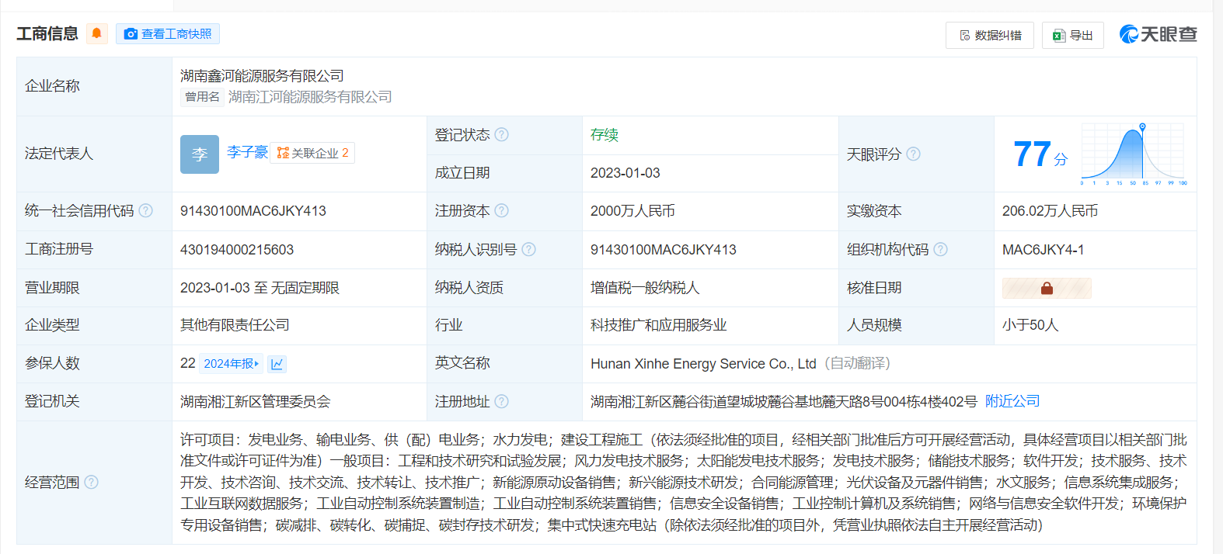Click the 存续 status text
Image resolution: width=1223 pixels, height=554 pixels.
pos(605,134)
